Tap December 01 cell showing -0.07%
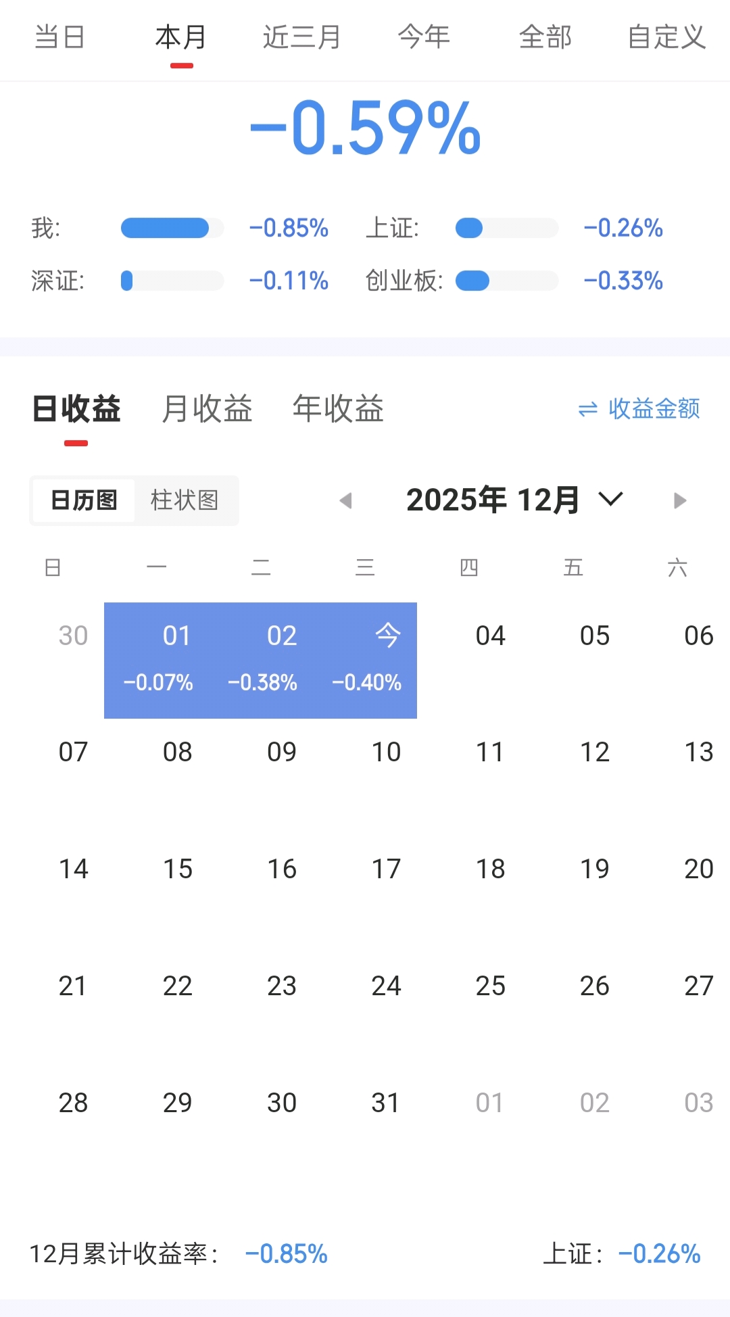Screen dimensions: 730x1317 (157, 660)
